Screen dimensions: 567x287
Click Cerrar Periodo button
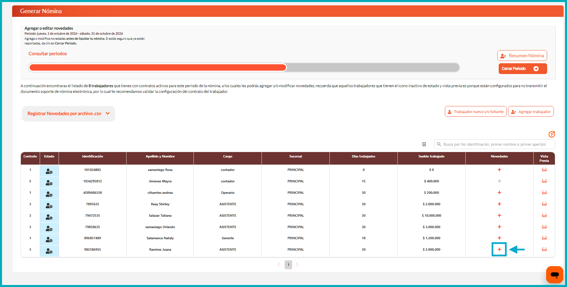tap(523, 69)
